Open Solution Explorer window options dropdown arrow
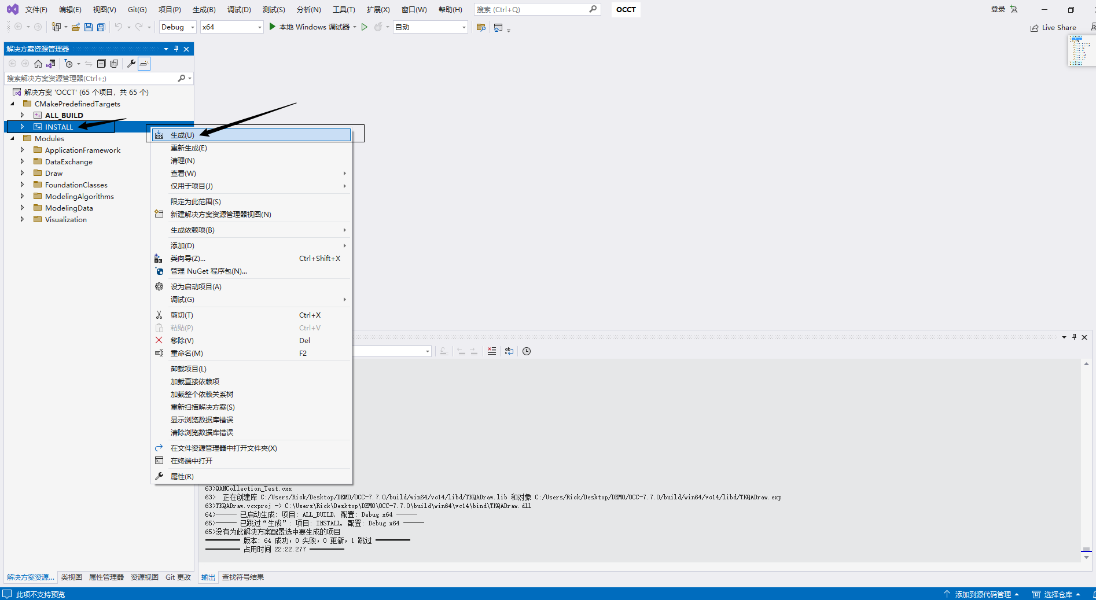Image resolution: width=1096 pixels, height=600 pixels. 166,49
